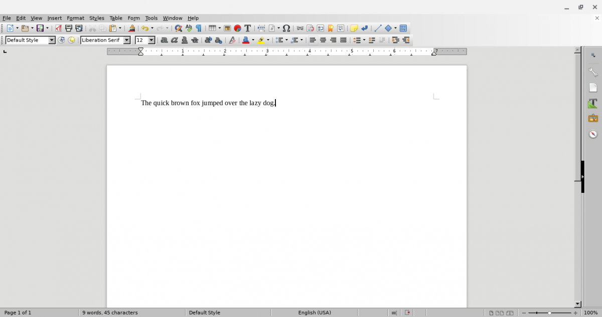This screenshot has width=602, height=317.
Task: Click the Print icon
Action: coord(69,29)
